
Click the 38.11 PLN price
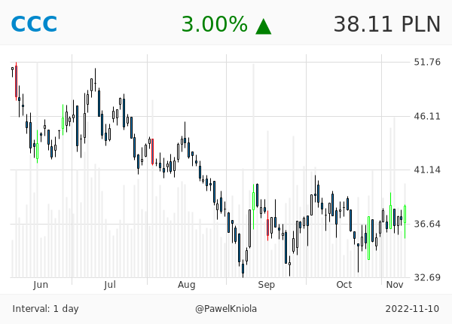tap(387, 24)
